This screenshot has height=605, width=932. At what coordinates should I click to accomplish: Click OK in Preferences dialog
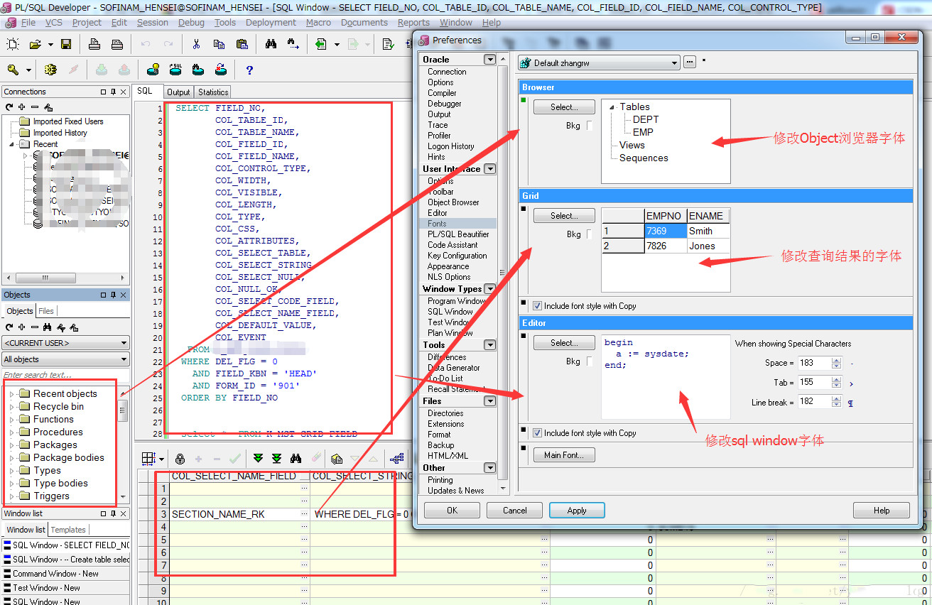[x=453, y=511]
